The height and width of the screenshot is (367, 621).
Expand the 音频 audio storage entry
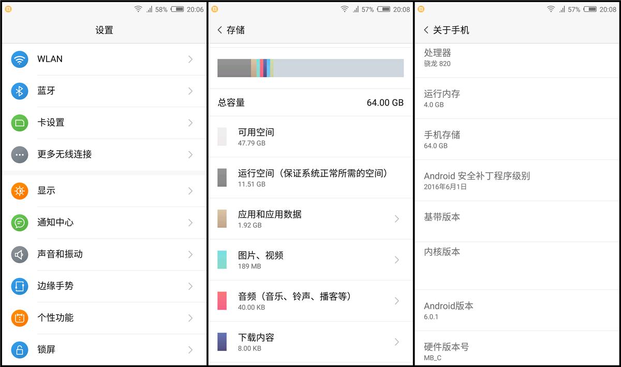tap(310, 301)
